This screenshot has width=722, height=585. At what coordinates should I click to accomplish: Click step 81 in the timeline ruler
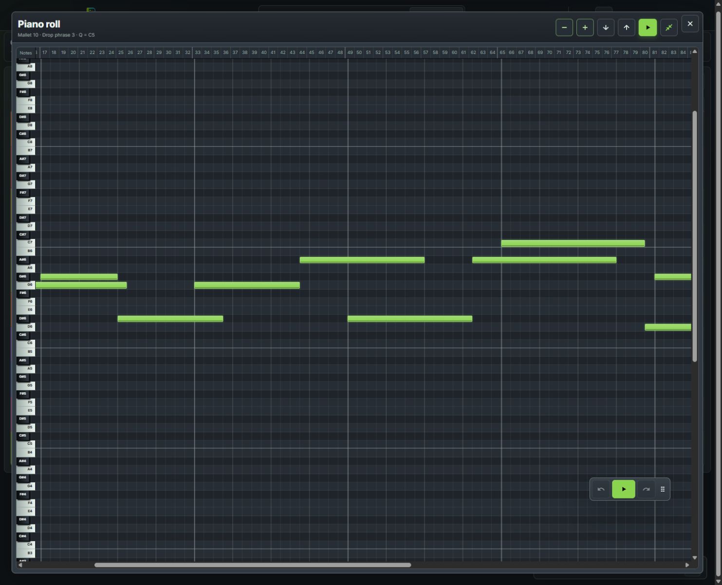[x=655, y=53]
